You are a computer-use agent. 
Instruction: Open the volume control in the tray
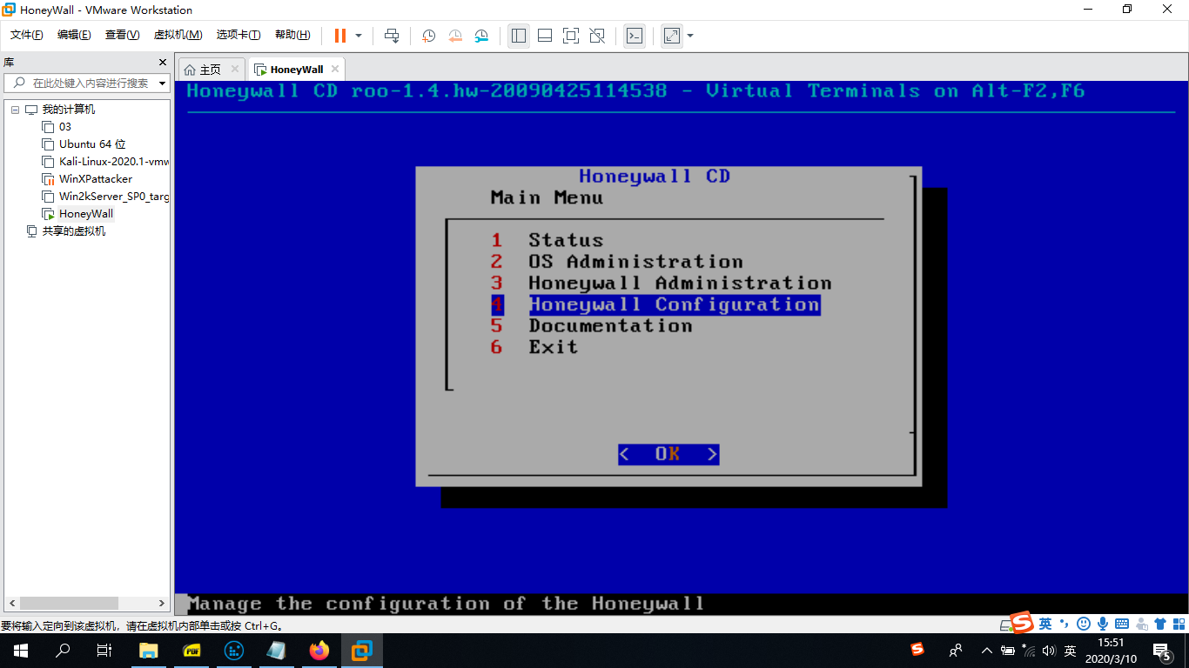coord(1049,651)
